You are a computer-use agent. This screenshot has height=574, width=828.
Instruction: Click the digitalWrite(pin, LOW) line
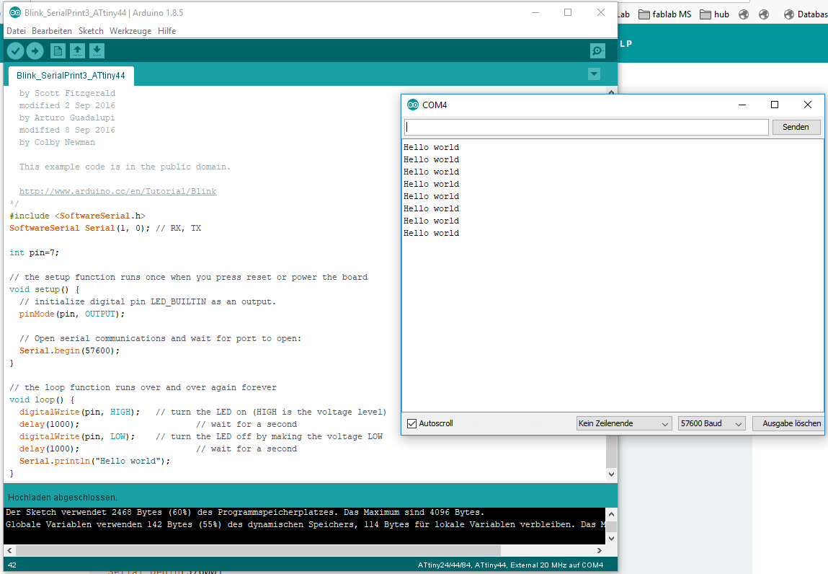coord(77,436)
